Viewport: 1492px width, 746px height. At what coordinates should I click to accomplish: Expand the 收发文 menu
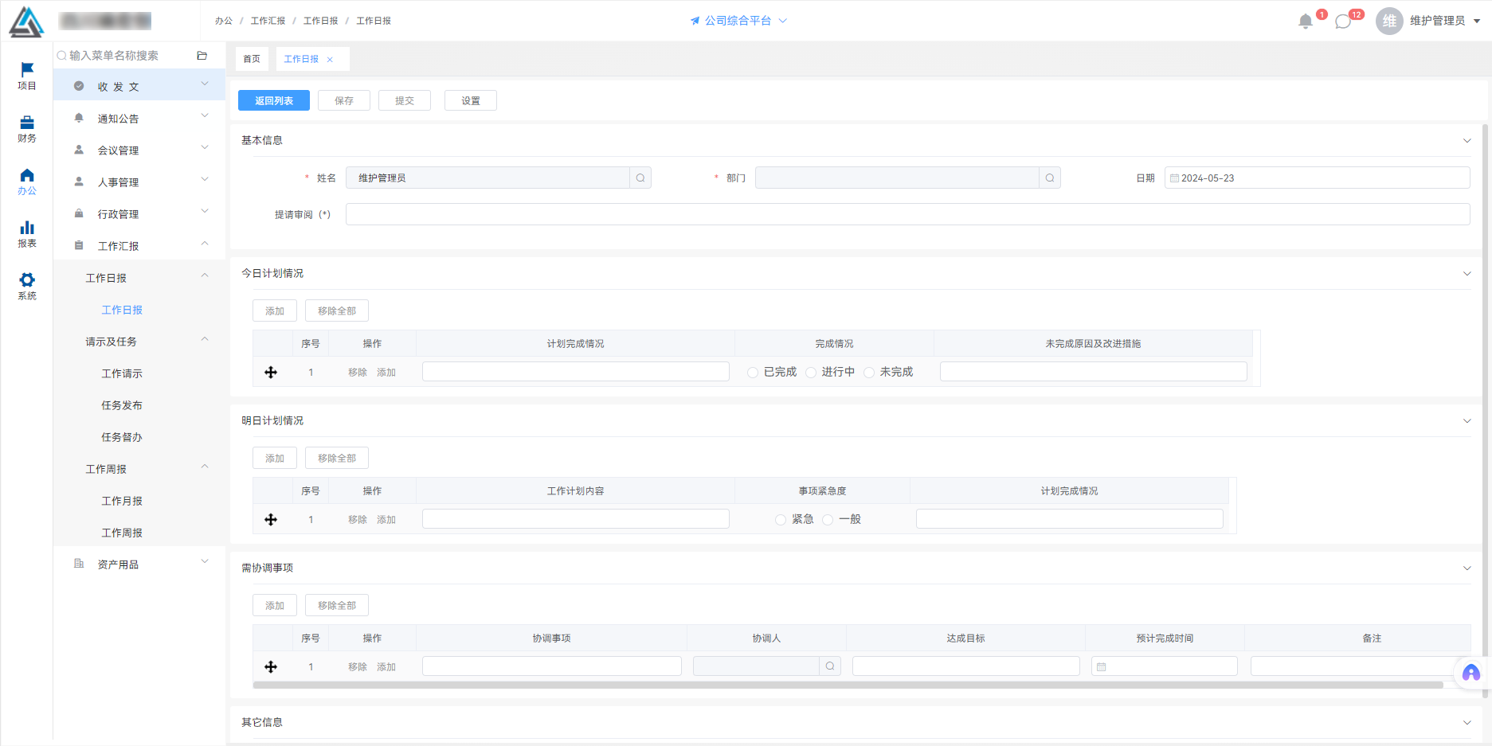(x=139, y=84)
